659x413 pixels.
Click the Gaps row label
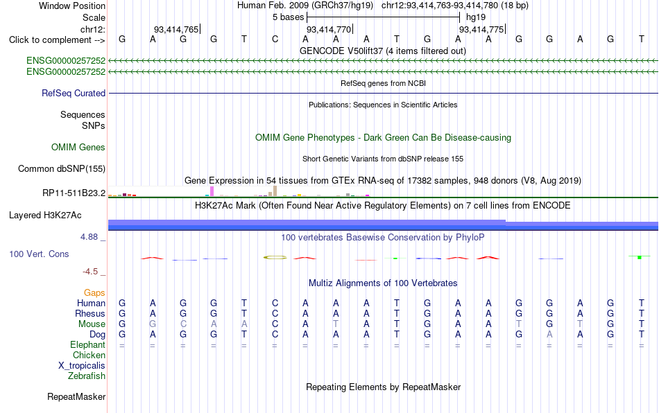tap(94, 293)
